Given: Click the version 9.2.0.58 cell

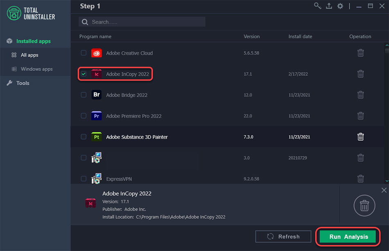Looking at the screenshot, I should (x=251, y=179).
